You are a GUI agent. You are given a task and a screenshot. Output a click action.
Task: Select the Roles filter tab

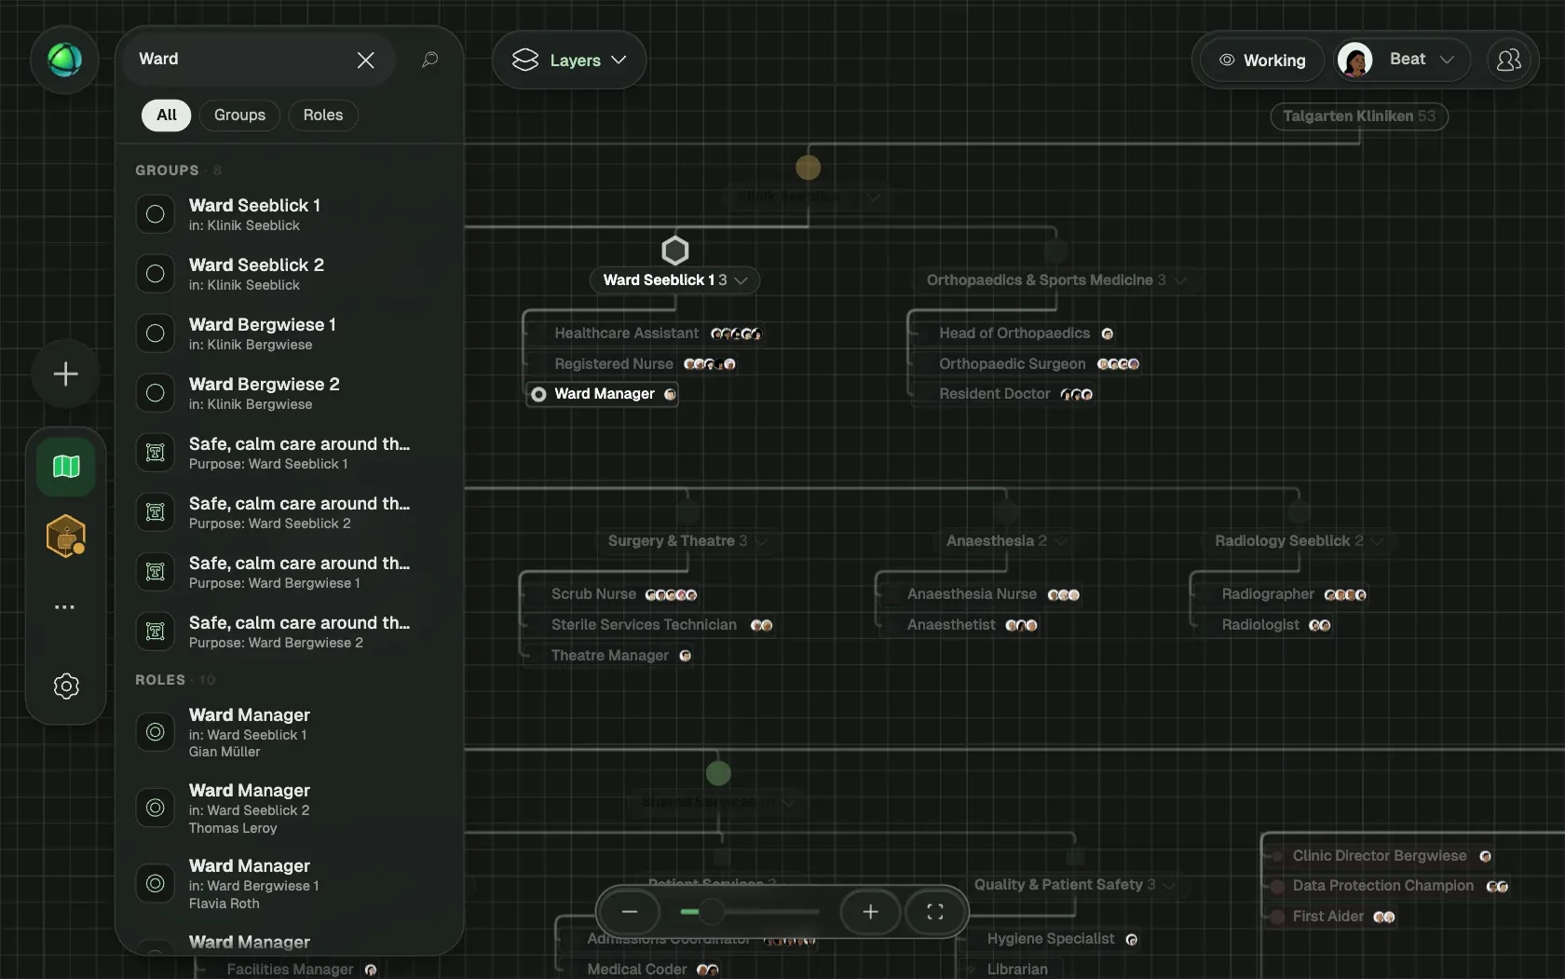[323, 115]
